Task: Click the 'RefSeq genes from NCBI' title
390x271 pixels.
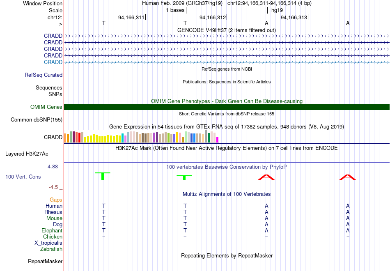Action: point(227,69)
